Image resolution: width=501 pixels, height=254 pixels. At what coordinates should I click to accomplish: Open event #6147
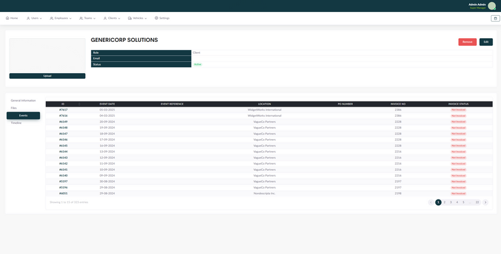point(64,134)
